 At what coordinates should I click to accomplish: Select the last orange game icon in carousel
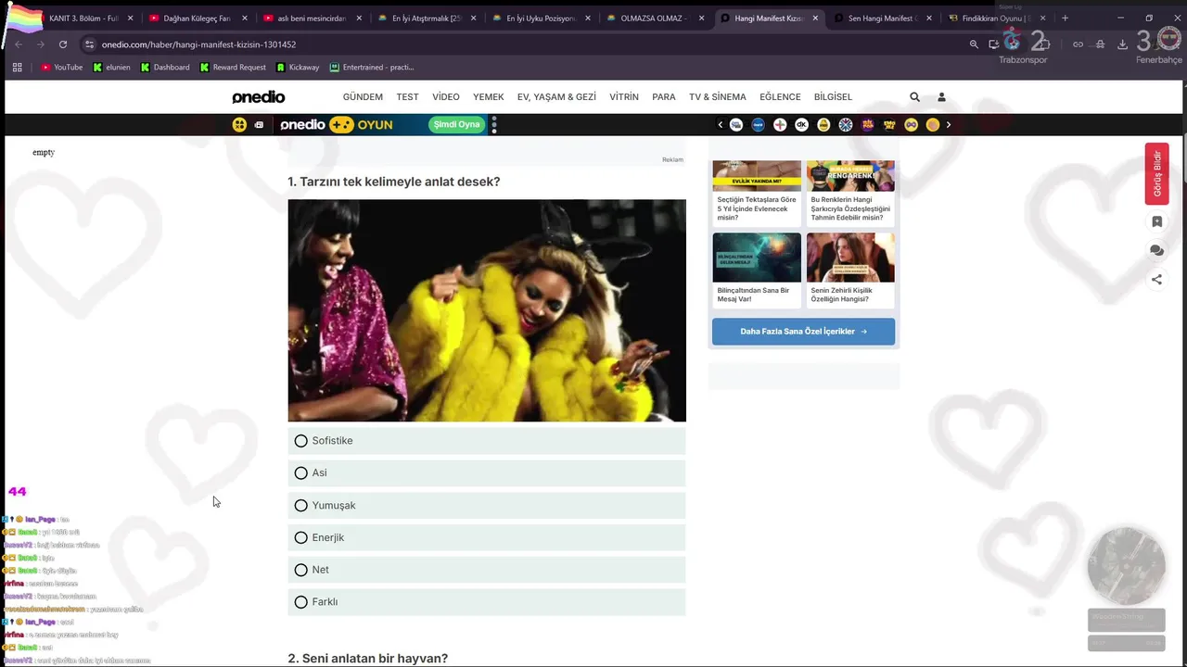[x=933, y=125]
